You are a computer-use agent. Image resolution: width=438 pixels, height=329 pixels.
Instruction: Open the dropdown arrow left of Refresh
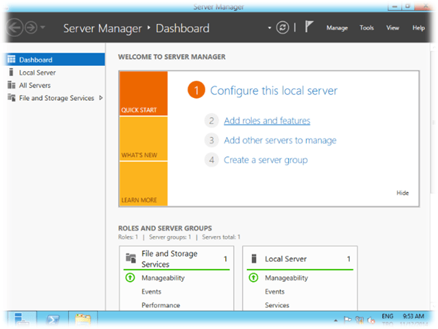point(269,28)
